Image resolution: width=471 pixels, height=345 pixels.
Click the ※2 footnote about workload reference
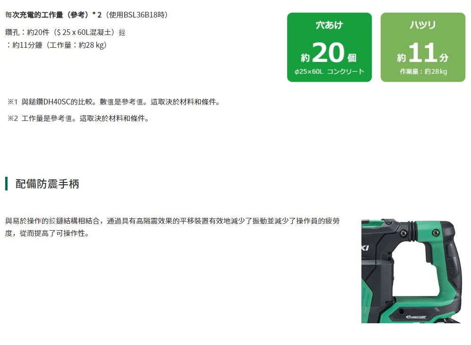click(78, 119)
